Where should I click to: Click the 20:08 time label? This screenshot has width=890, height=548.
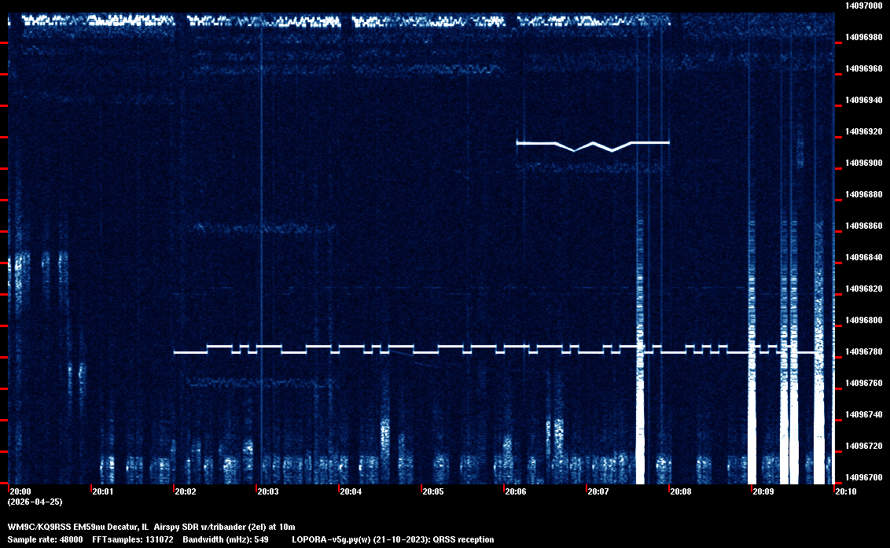tap(681, 491)
